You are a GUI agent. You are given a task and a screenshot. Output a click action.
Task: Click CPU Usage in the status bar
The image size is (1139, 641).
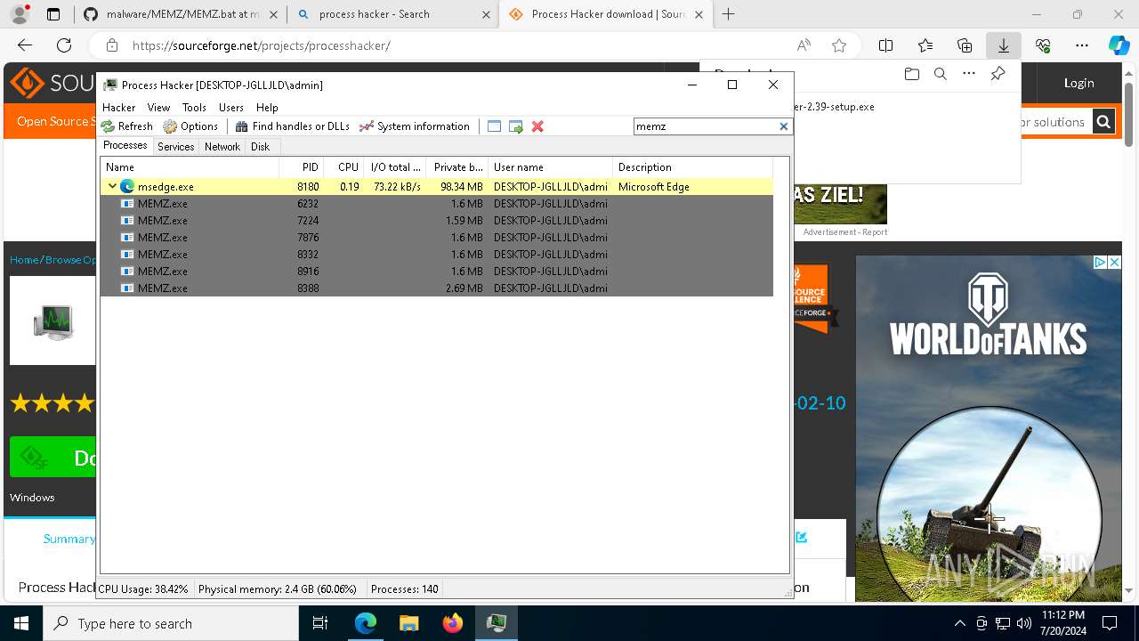(143, 589)
